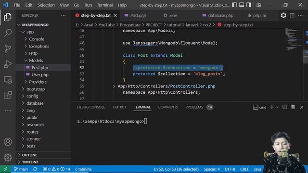The height and width of the screenshot is (173, 308).
Task: Click the cmd terminal shell label
Action: pyautogui.click(x=259, y=107)
